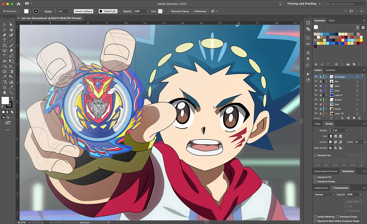Screen dimensions: 367x224
Task: Switch to the Gradient tab
Action: point(331,70)
